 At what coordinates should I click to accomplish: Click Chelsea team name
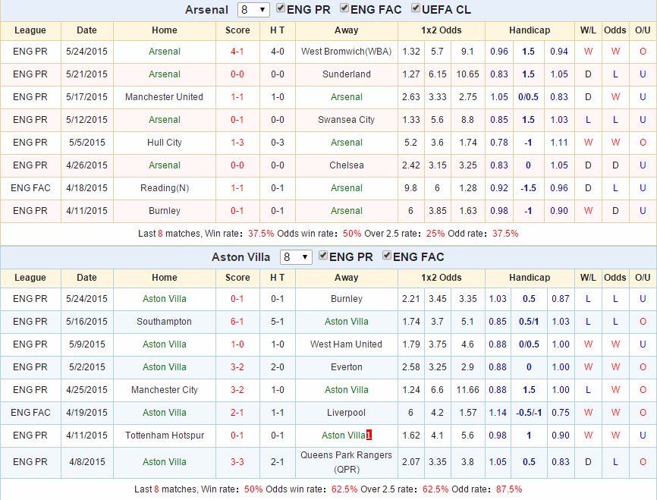point(347,165)
